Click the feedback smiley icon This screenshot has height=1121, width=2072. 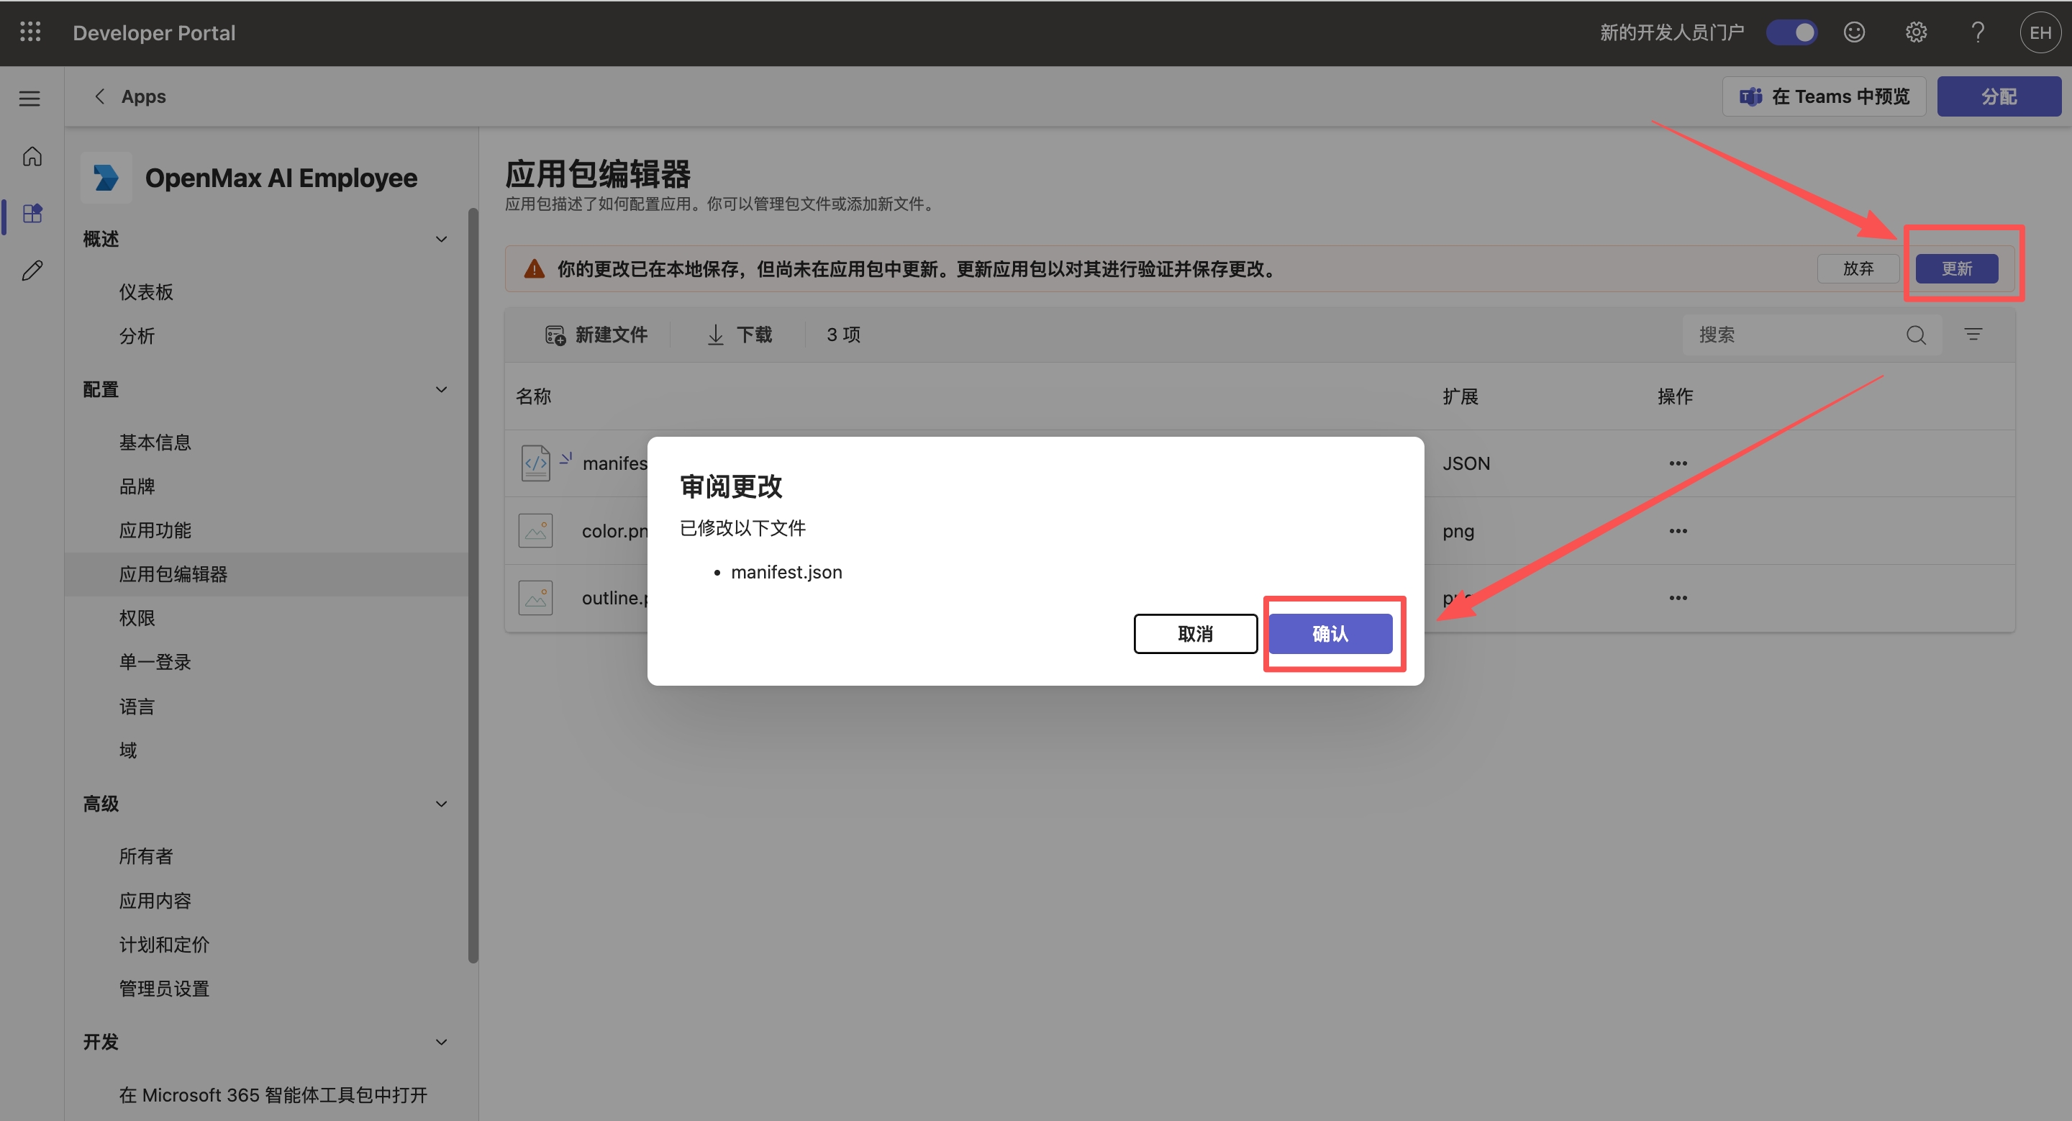(x=1854, y=32)
